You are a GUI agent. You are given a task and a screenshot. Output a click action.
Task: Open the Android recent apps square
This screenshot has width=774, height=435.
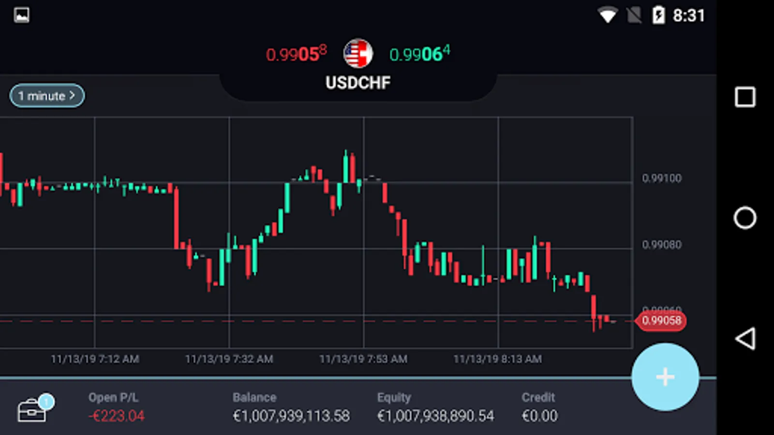745,97
